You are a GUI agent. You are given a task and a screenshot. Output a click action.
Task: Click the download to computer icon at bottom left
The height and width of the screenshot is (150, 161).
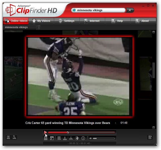[x=8, y=137]
